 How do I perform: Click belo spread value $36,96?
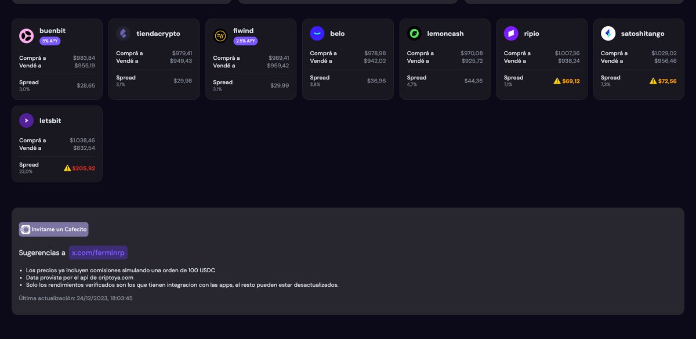pos(376,81)
